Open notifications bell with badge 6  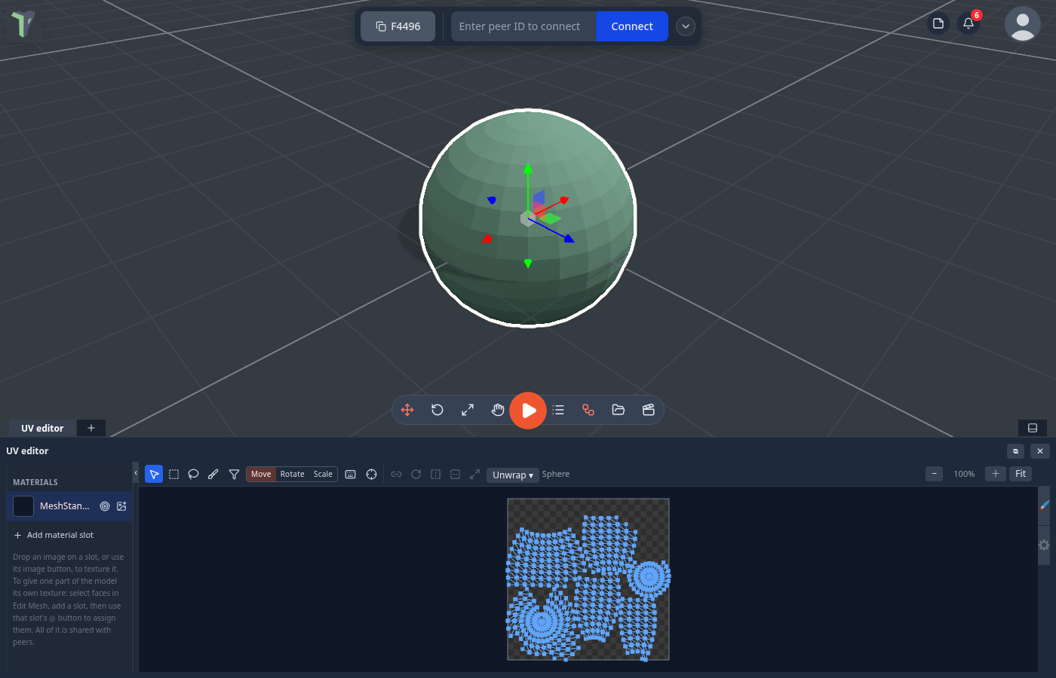click(x=969, y=23)
